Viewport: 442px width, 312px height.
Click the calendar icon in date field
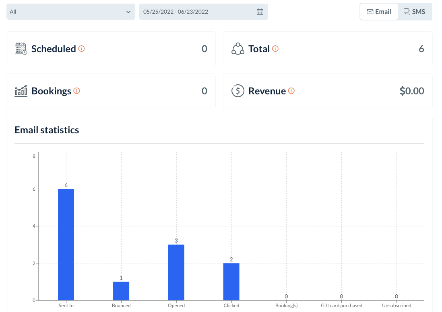[260, 12]
